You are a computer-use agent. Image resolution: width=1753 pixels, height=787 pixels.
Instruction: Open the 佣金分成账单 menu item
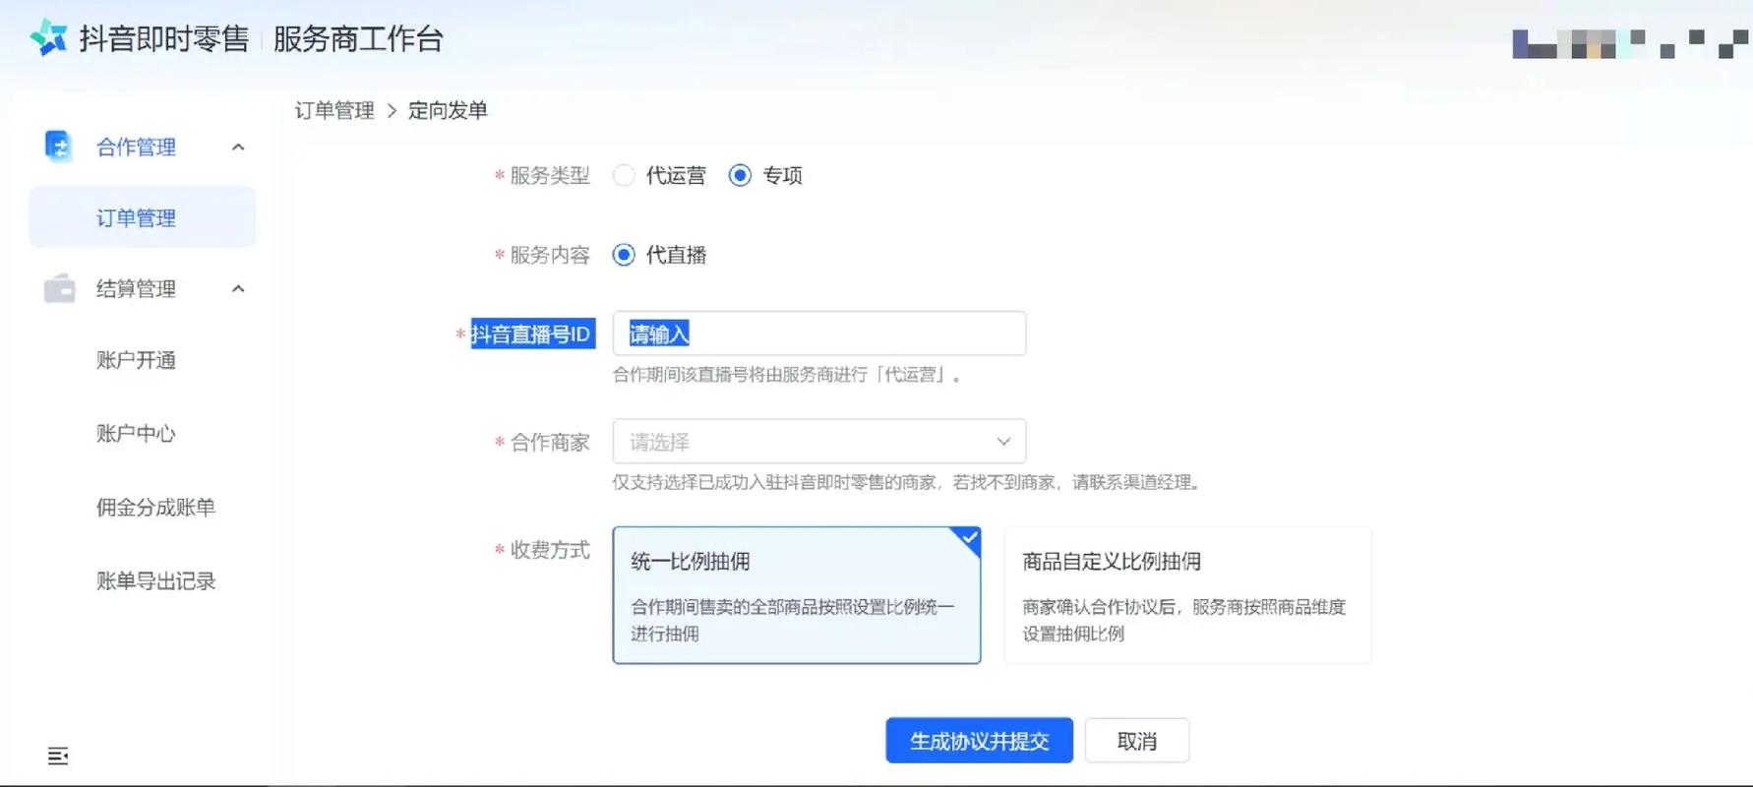pyautogui.click(x=155, y=507)
